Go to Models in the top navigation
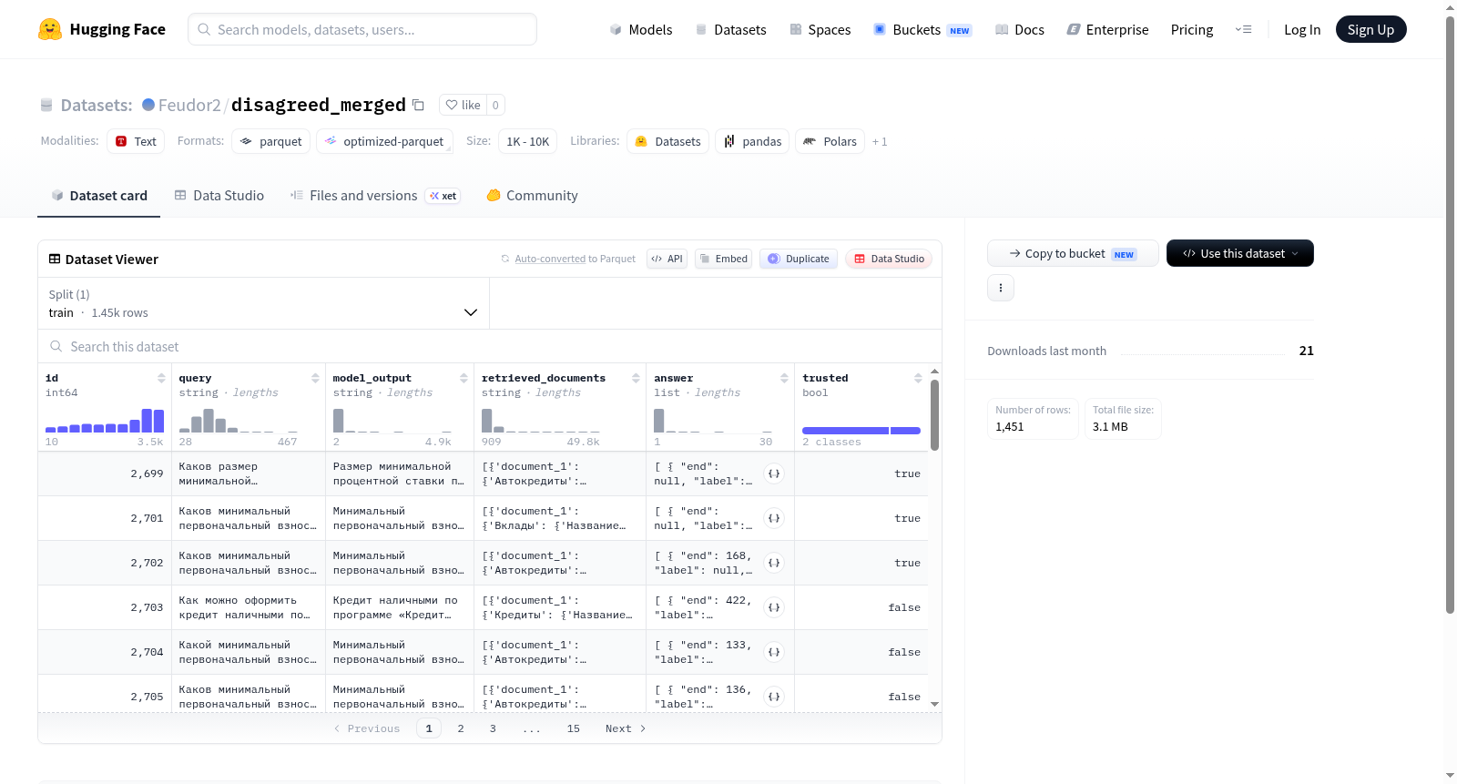The image size is (1457, 784). (641, 30)
